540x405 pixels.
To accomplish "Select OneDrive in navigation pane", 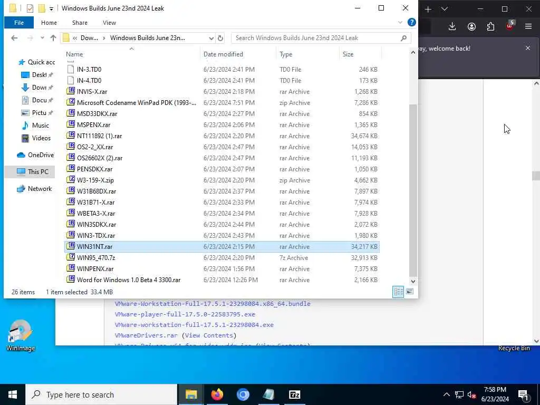I will coord(35,155).
